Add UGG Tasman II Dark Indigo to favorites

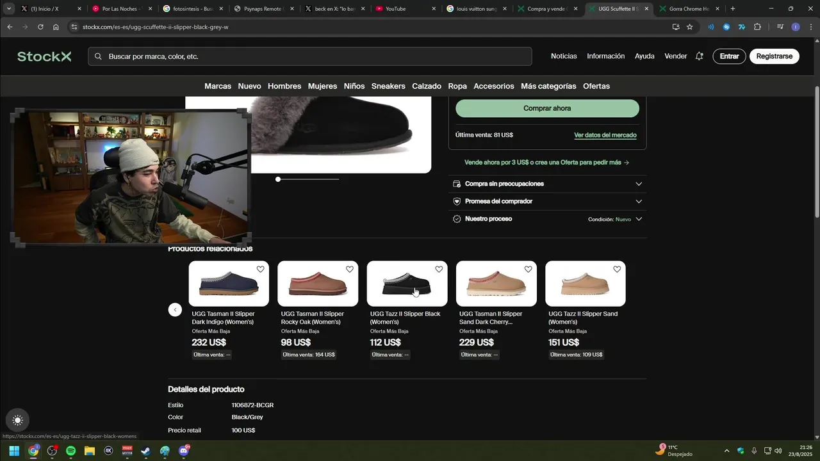(260, 270)
